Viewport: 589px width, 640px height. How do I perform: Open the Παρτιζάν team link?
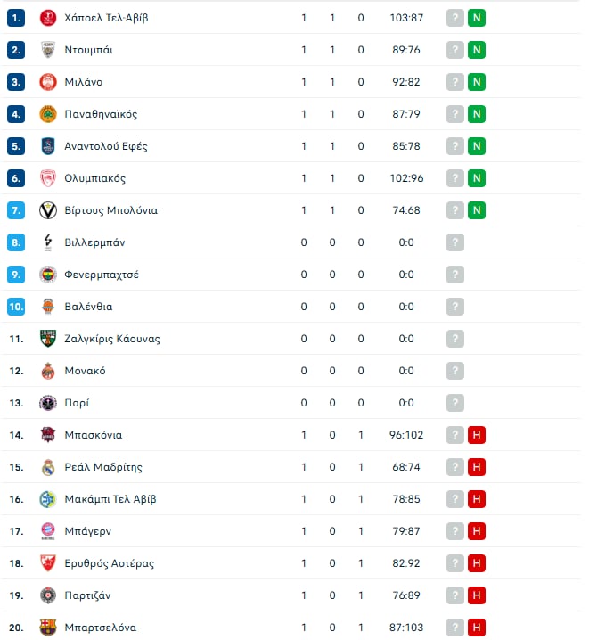[x=87, y=595]
